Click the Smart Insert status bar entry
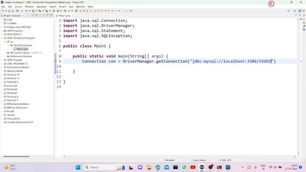The image size is (306, 172). 199,160
